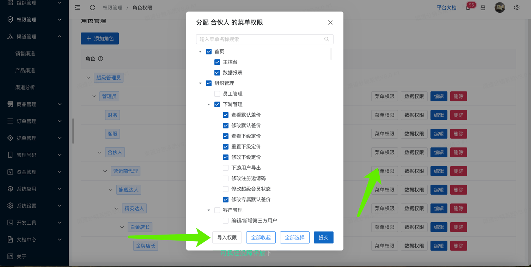
Task: Toggle the sidebar collapse icon
Action: click(x=78, y=7)
